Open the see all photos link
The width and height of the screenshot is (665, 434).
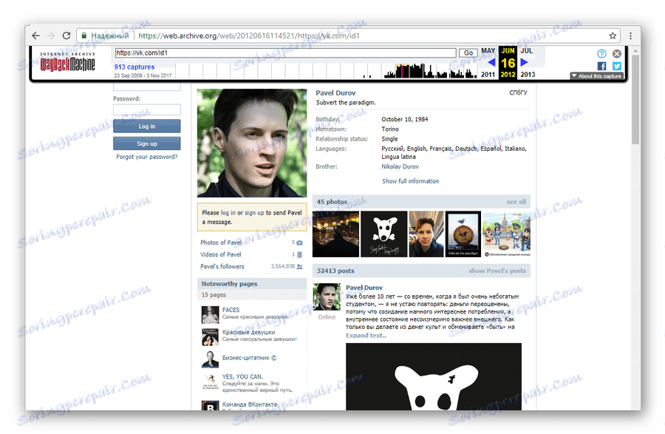(516, 202)
